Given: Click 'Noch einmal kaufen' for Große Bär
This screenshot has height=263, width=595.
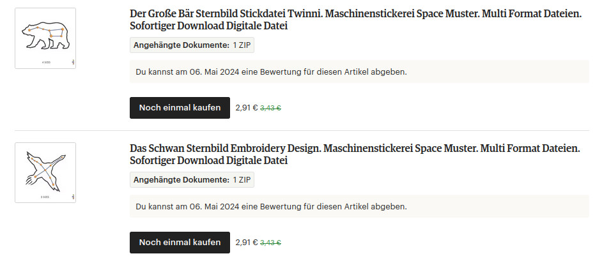Looking at the screenshot, I should coord(180,108).
